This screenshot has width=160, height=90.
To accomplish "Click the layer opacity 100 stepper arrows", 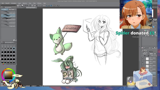I will tap(156, 54).
